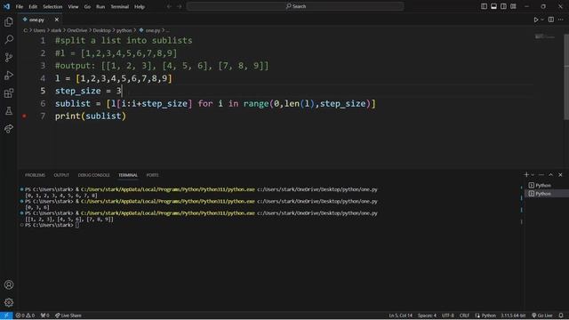Switch to the Terminal panel tab
The height and width of the screenshot is (320, 569).
128,175
